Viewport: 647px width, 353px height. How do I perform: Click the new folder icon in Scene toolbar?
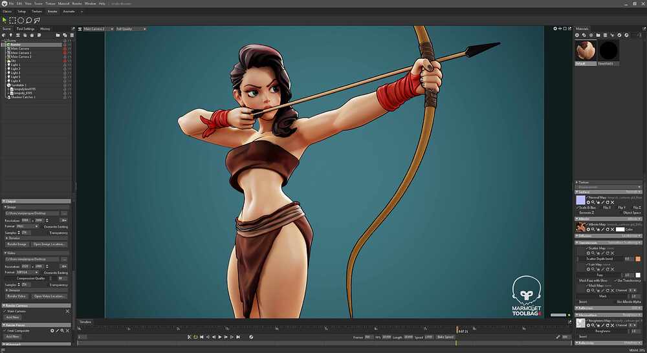point(58,36)
